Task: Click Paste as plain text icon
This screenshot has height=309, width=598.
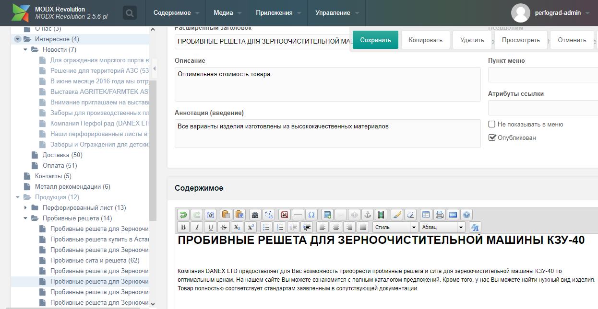Action: pos(226,215)
